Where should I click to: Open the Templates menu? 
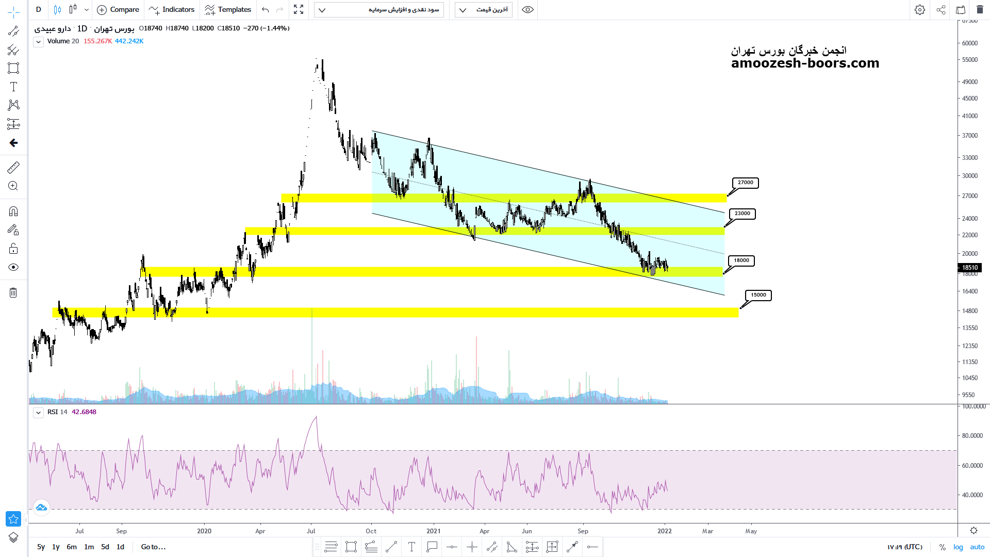tap(227, 10)
